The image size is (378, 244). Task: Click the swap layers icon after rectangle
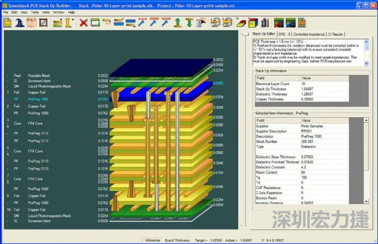[x=107, y=22]
